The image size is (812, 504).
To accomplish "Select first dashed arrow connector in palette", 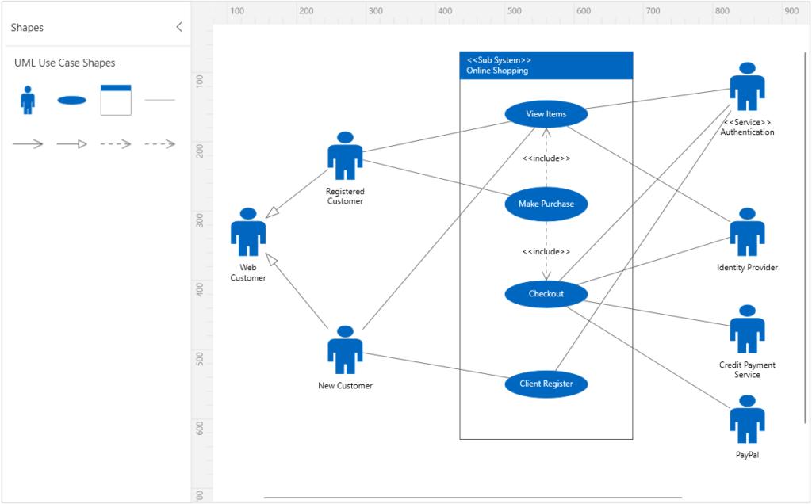I will point(116,144).
